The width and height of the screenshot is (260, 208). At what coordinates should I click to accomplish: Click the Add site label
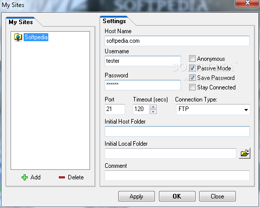pyautogui.click(x=35, y=177)
